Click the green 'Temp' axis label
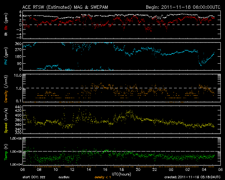This screenshot has width=225, height=180. 6,155
